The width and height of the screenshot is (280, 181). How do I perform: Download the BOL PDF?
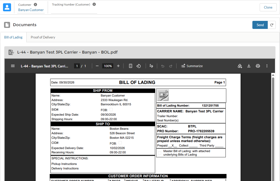pyautogui.click(x=249, y=66)
